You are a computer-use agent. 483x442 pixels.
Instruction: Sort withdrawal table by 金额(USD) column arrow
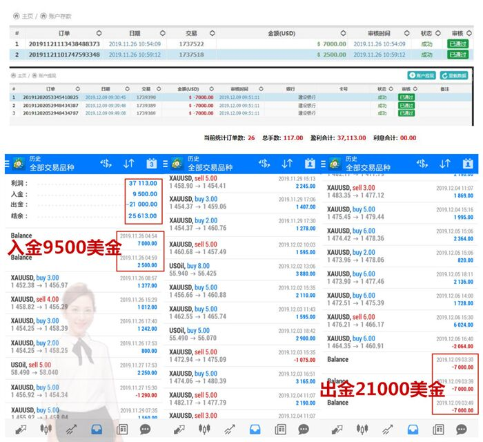[x=212, y=89]
